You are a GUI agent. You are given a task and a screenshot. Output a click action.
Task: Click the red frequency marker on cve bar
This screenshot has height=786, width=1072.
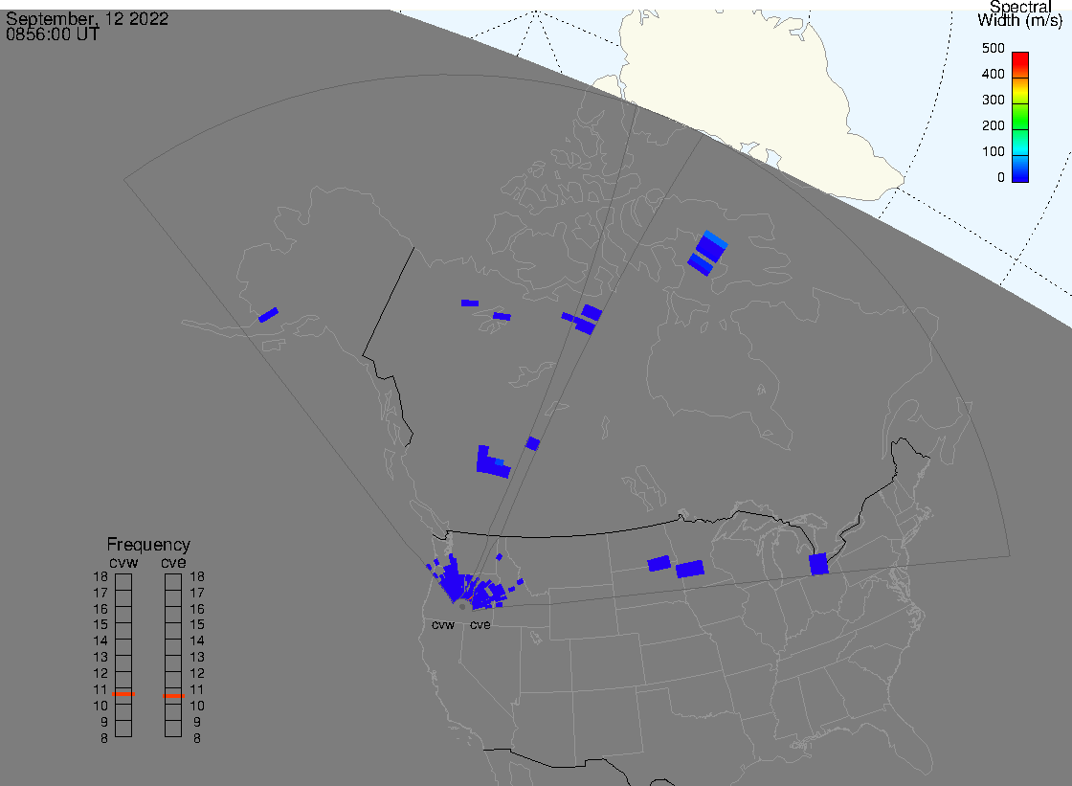(x=173, y=696)
